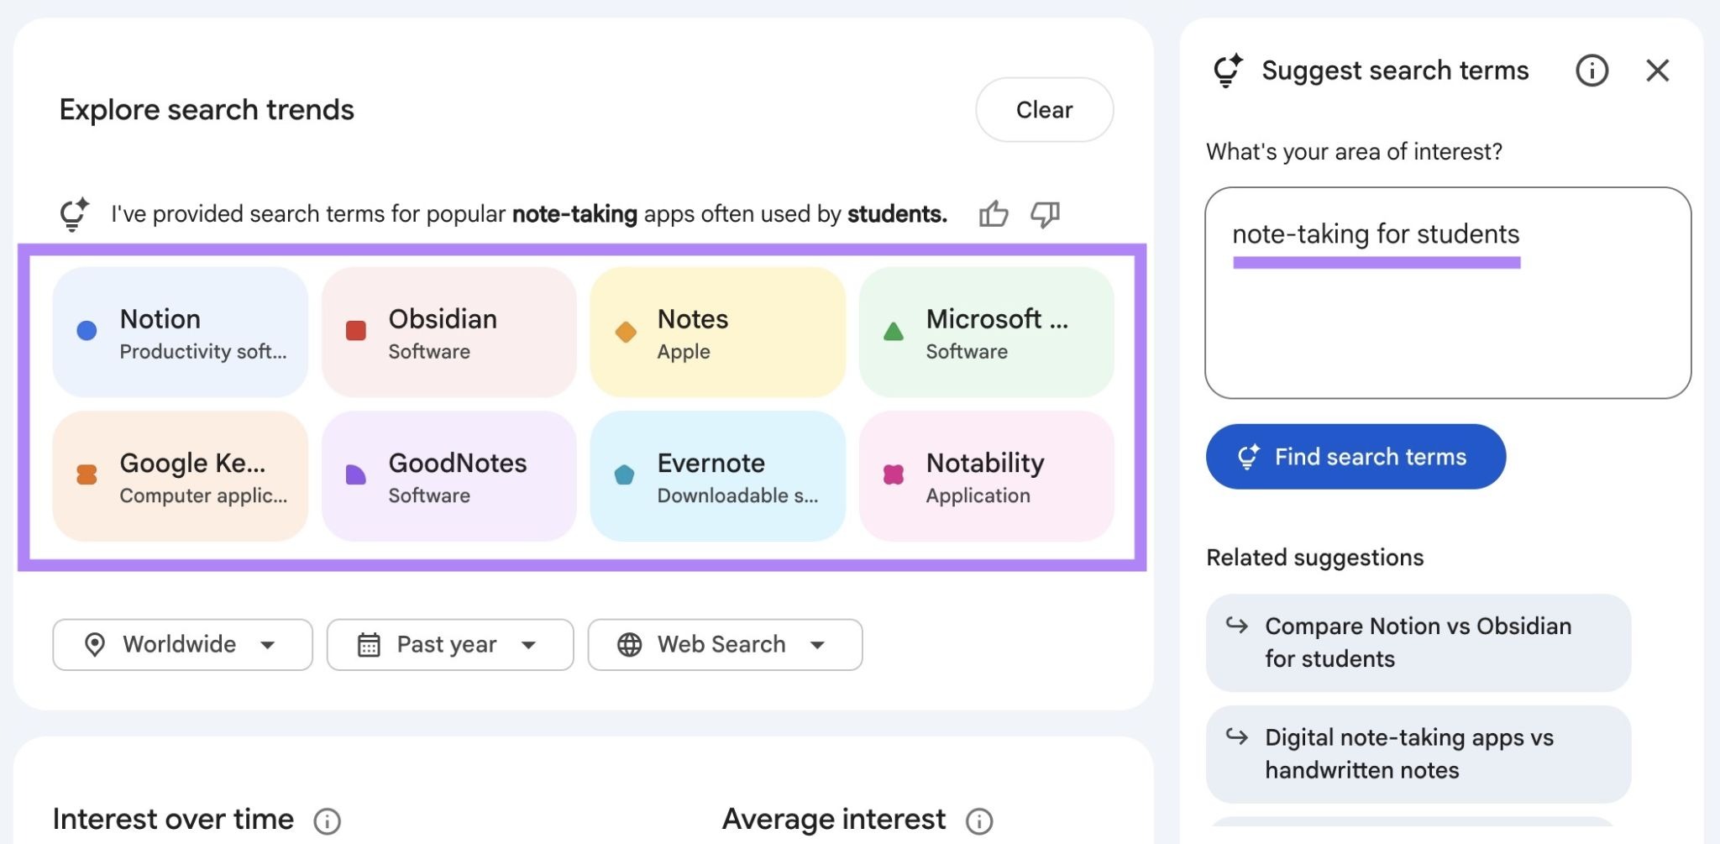Open the Past year time range dropdown
1720x844 pixels.
coord(450,645)
